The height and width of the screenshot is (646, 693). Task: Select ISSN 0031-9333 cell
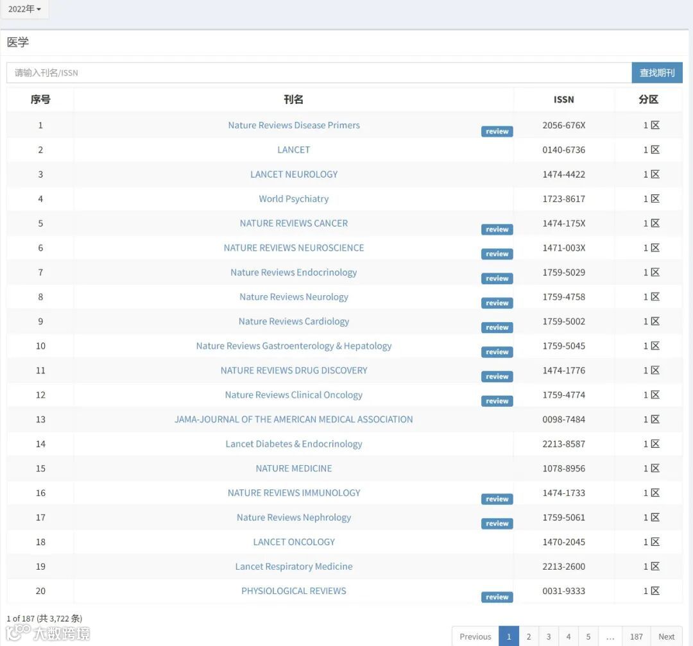[563, 591]
